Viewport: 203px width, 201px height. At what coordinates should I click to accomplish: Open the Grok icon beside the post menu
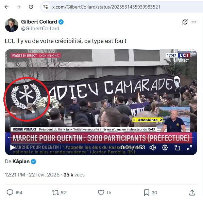click(185, 22)
